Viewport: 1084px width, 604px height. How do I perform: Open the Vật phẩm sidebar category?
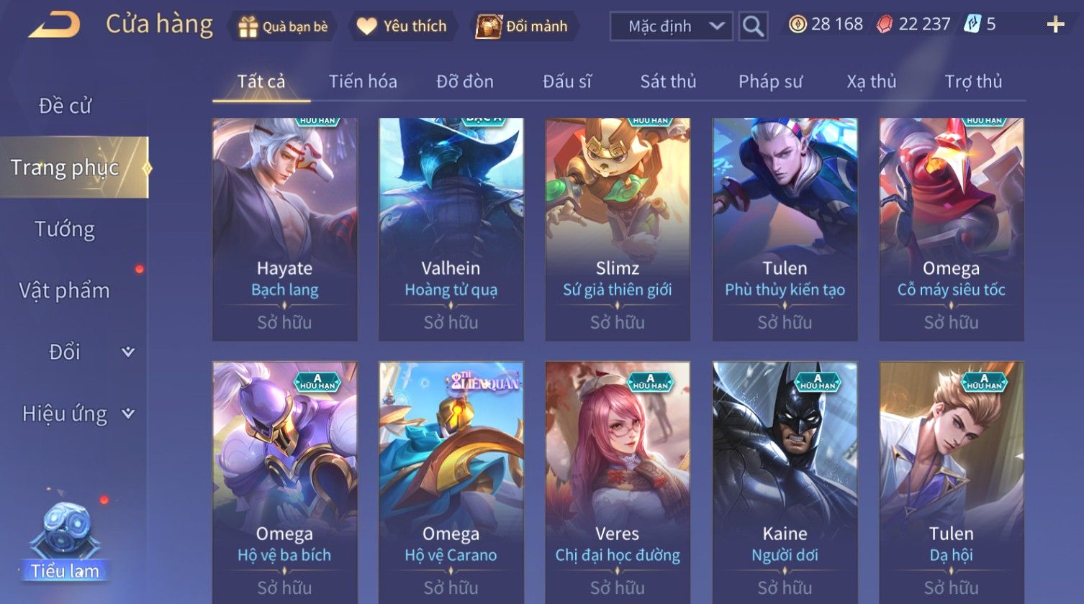click(x=65, y=290)
